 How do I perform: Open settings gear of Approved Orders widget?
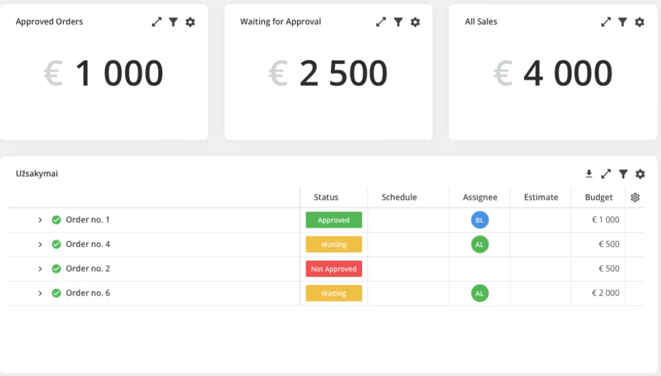point(190,22)
